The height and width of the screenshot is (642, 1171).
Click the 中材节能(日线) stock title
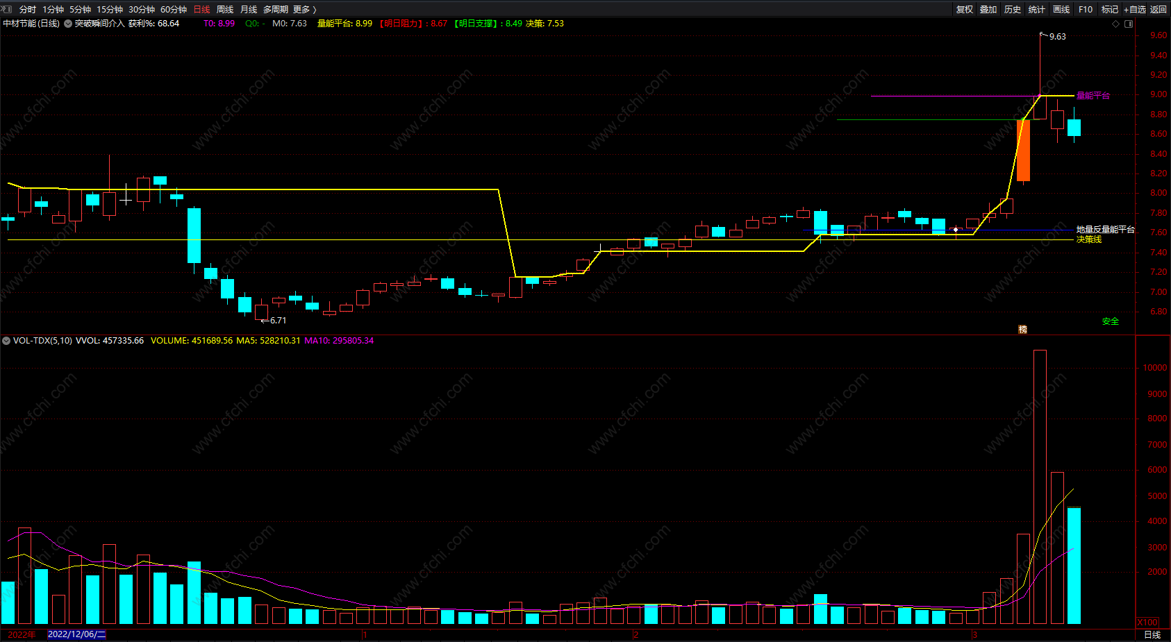(31, 24)
